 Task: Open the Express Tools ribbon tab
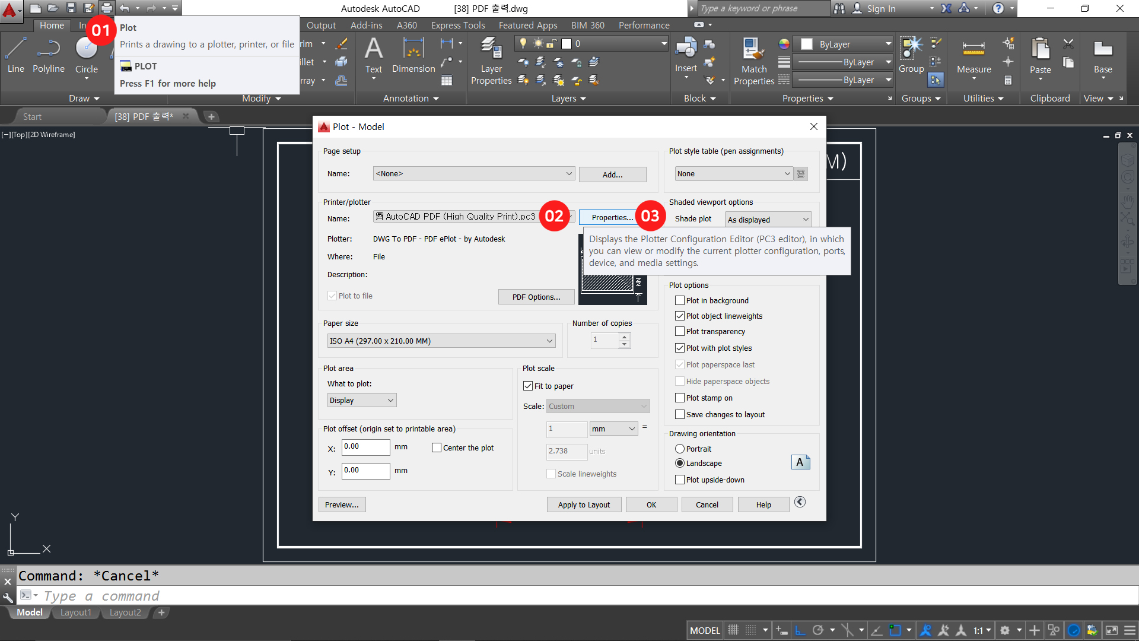click(458, 26)
